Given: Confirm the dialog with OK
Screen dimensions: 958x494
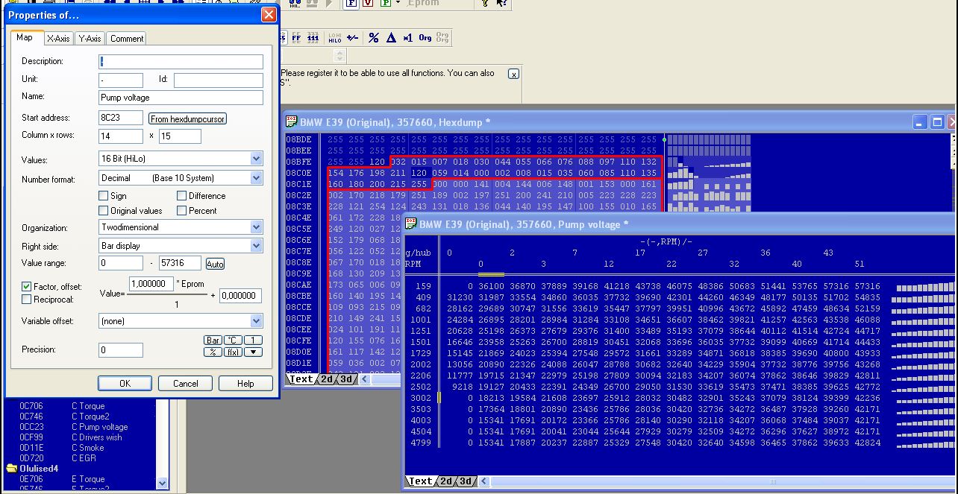Looking at the screenshot, I should click(125, 383).
